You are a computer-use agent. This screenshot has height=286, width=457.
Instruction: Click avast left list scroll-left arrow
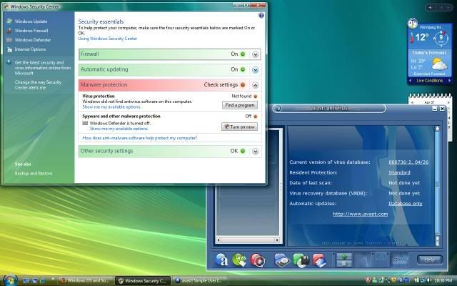(x=219, y=240)
